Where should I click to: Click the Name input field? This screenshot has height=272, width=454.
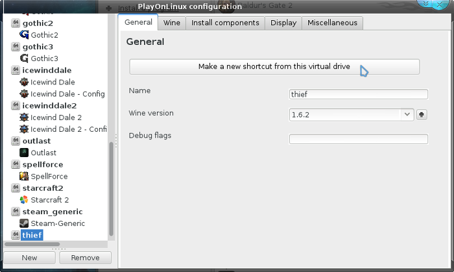click(x=359, y=94)
